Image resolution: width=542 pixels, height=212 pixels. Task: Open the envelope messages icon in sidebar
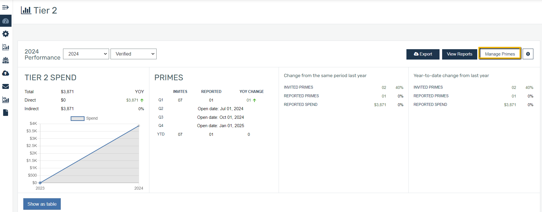5,86
